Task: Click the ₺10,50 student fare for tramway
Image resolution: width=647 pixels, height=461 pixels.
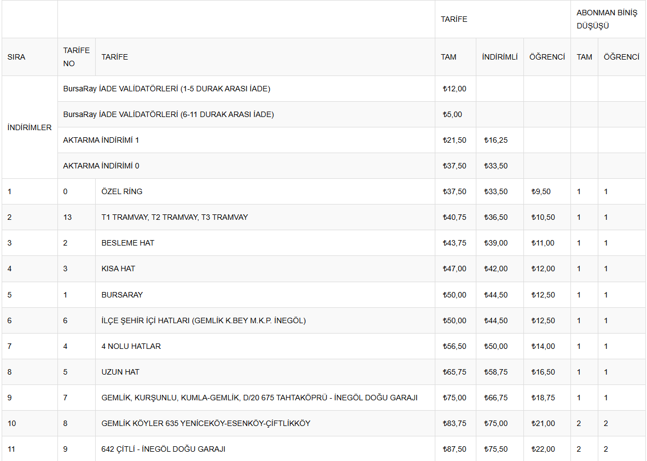Action: [543, 217]
